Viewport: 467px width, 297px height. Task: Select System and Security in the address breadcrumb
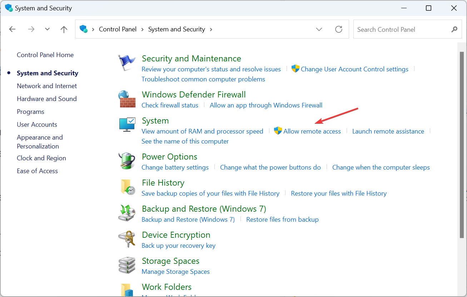[177, 29]
